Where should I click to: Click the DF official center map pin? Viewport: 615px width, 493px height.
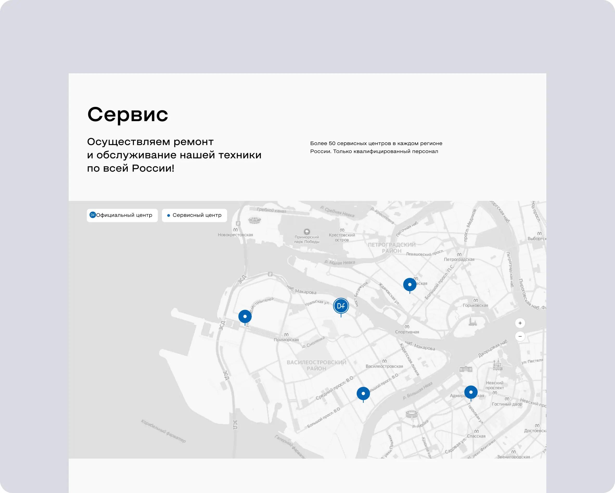click(341, 306)
